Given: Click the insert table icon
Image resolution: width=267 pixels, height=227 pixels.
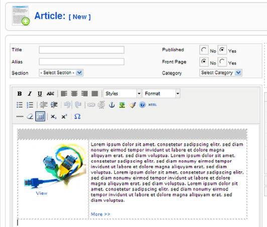Looking at the screenshot, I should [x=40, y=117].
